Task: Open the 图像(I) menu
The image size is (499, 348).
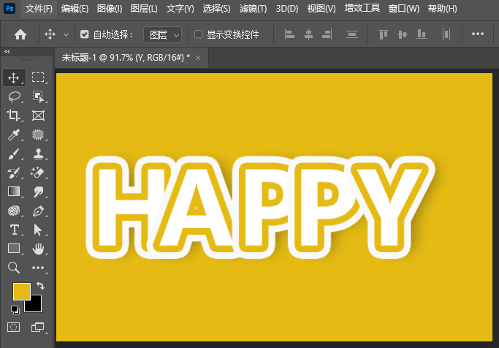Action: click(x=110, y=9)
